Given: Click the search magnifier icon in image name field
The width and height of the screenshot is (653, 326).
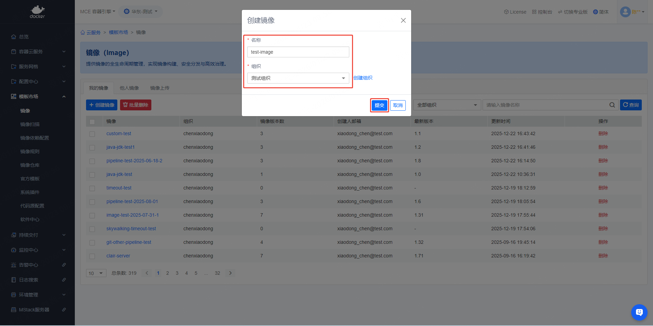Looking at the screenshot, I should (612, 105).
